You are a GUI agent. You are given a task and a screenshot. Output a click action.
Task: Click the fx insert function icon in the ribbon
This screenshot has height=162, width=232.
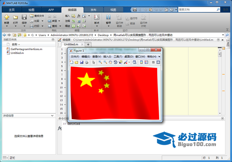point(79,16)
